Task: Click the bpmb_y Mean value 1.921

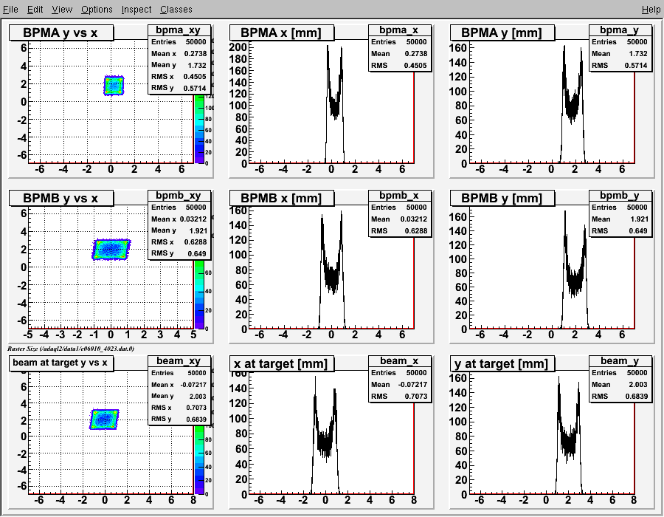Action: tap(639, 219)
